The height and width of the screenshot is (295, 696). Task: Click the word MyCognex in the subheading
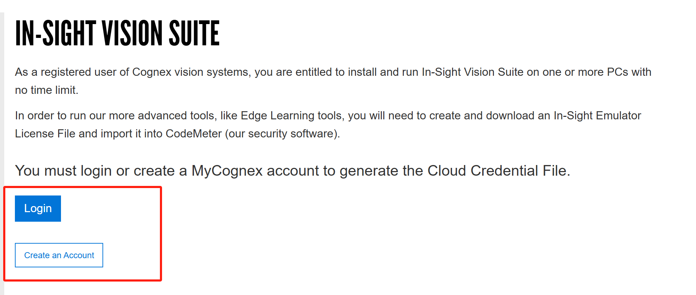[x=226, y=171]
